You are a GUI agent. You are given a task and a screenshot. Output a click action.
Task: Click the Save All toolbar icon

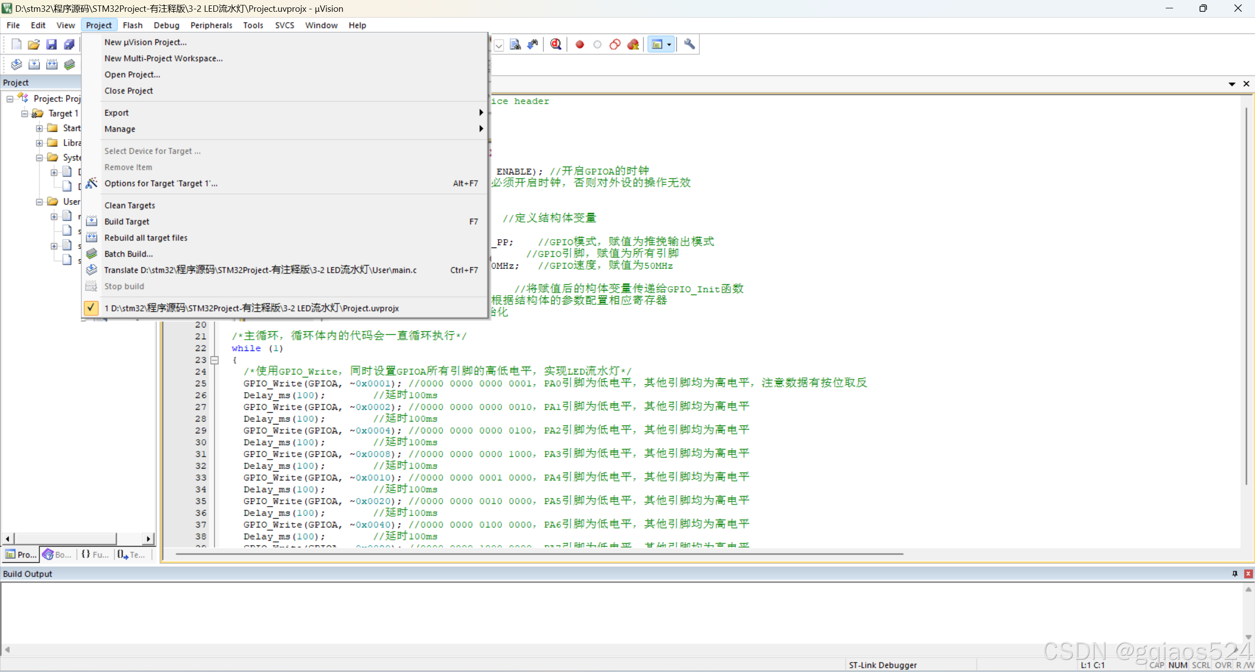tap(69, 45)
